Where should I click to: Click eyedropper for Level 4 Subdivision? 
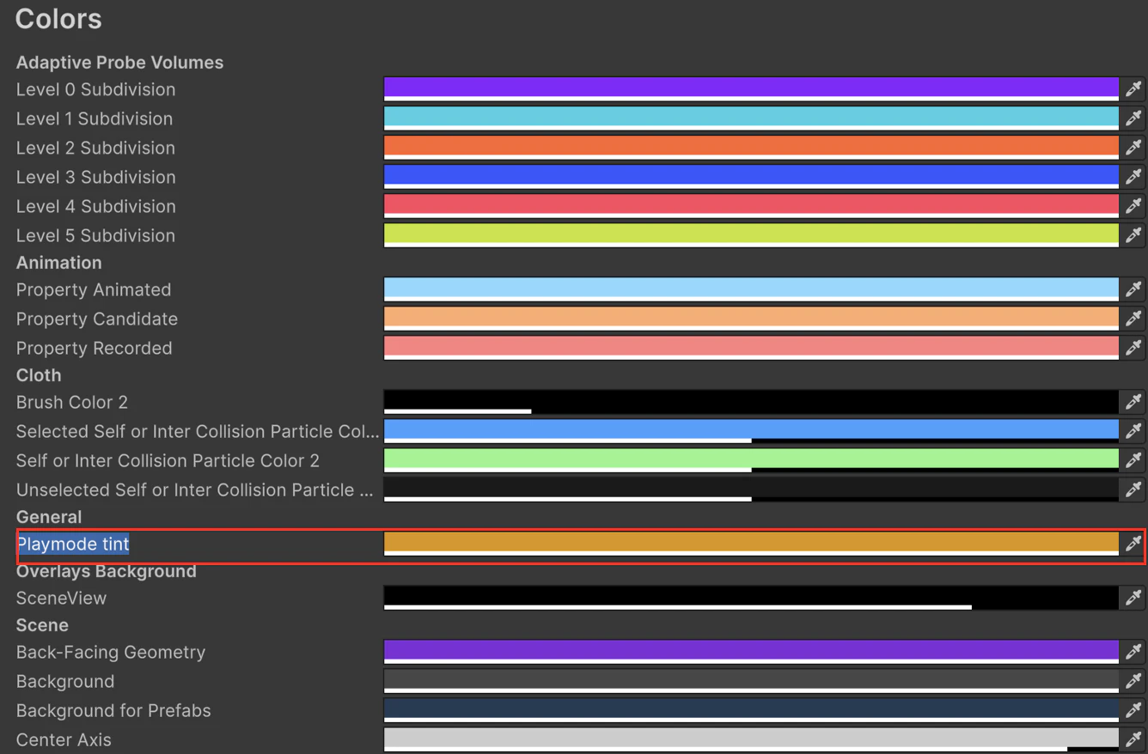(x=1133, y=206)
